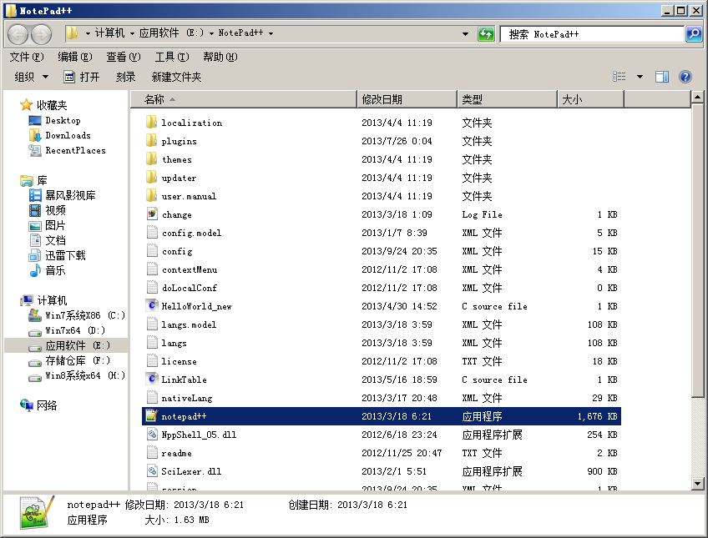Click 计算机 in the address bar
This screenshot has width=708, height=538.
109,33
